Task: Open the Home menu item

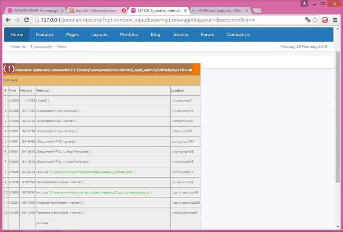Action: coord(17,35)
